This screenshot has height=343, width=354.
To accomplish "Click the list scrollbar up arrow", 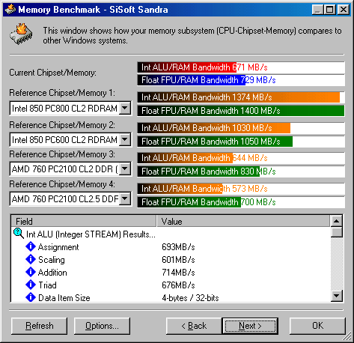I will point(337,221).
